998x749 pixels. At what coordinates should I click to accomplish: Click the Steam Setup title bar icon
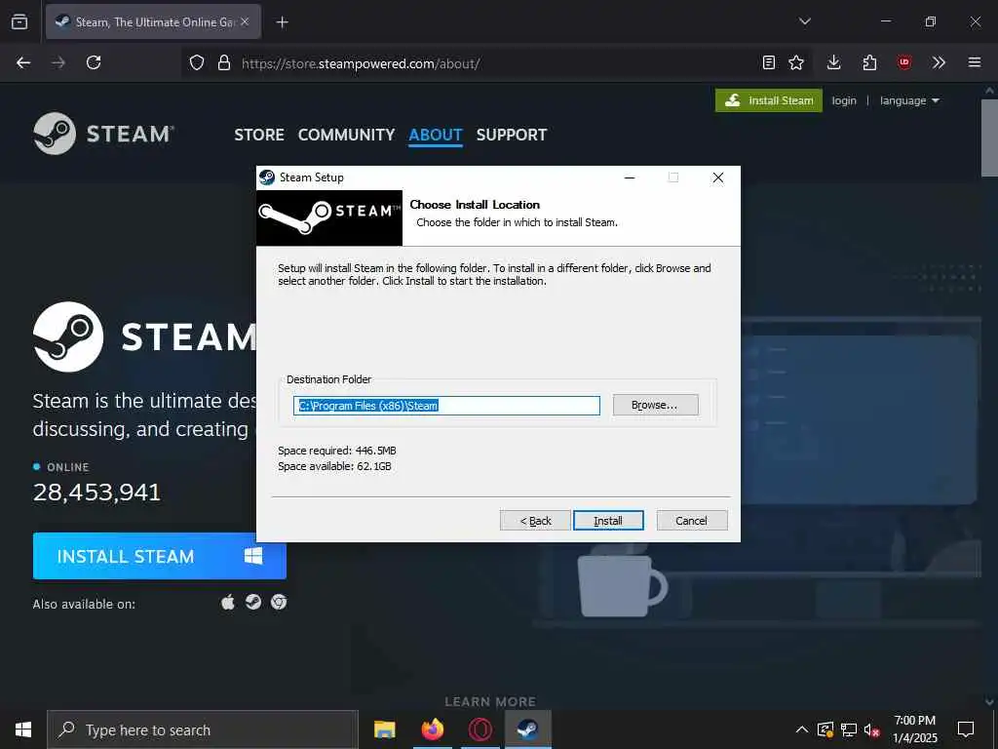267,177
